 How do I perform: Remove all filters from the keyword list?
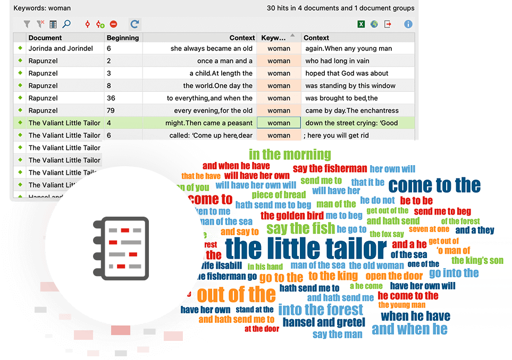(x=40, y=24)
